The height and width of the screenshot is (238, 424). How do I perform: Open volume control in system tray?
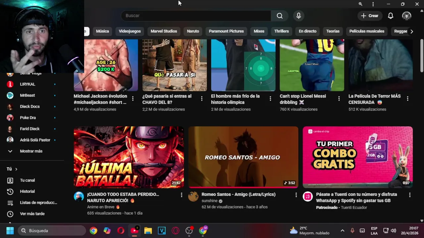coord(394,230)
